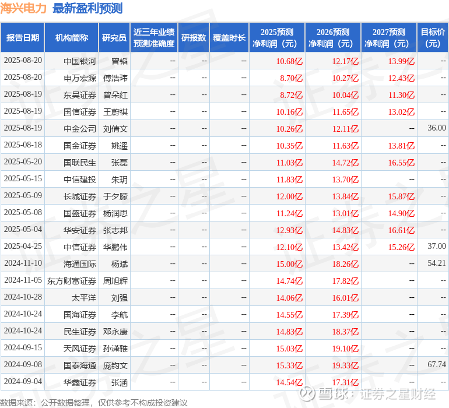Click researcher name 于夕朦
Viewport: 449px width, 408px height.
115,196
